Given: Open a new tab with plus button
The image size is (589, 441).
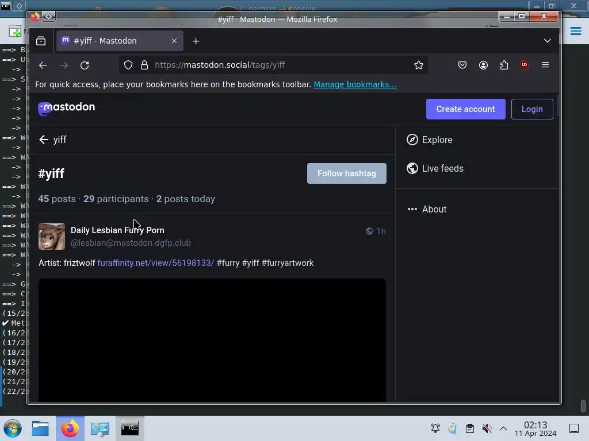Looking at the screenshot, I should 196,41.
